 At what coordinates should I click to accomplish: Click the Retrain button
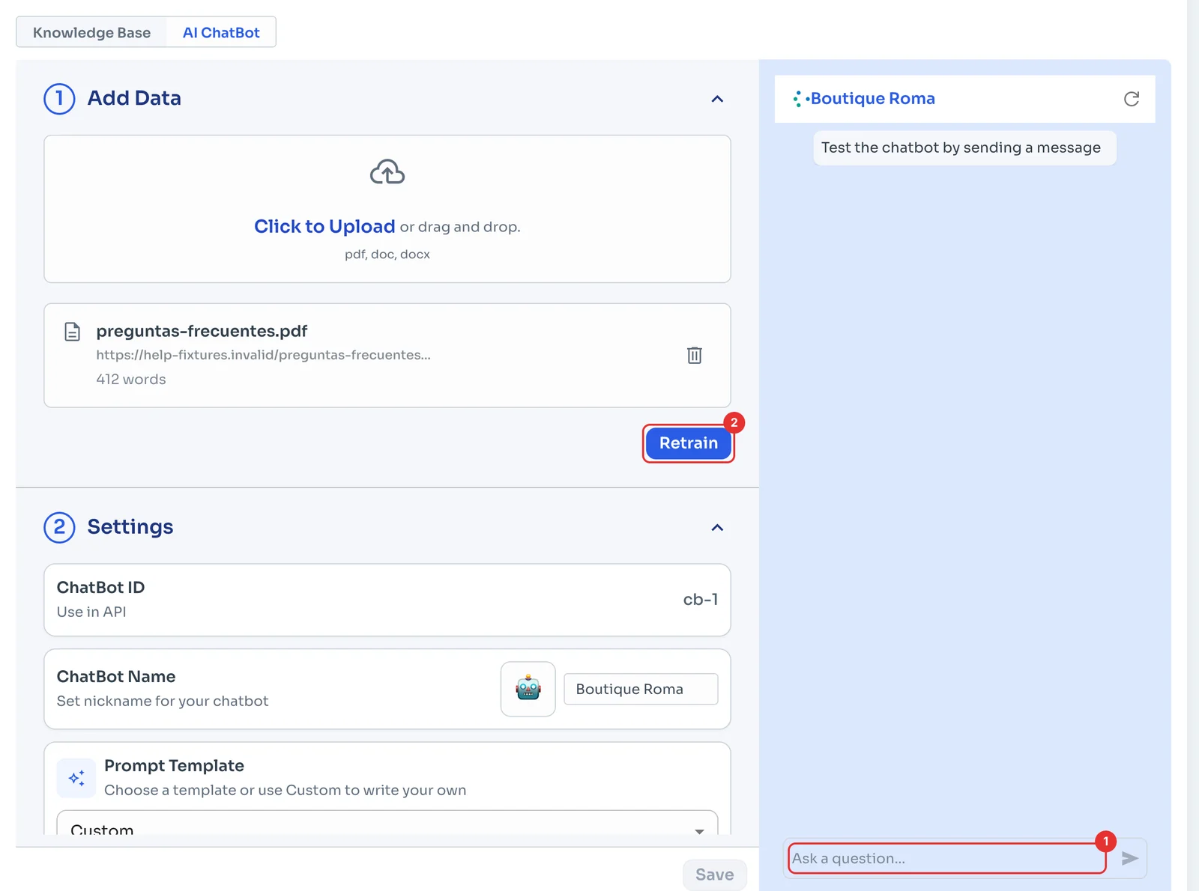click(x=689, y=443)
